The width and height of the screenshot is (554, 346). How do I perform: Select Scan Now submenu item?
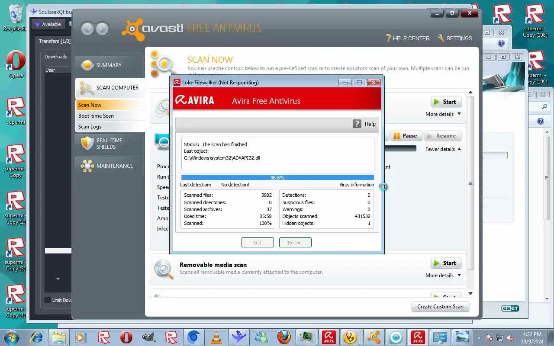pyautogui.click(x=110, y=105)
